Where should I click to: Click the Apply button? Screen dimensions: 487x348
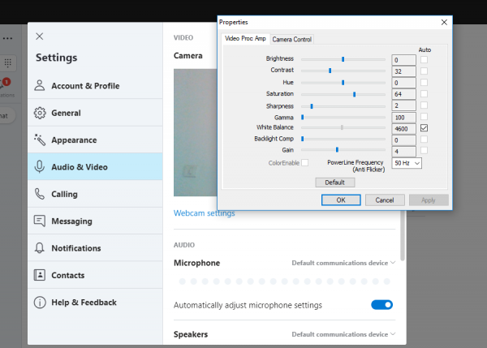pos(429,200)
